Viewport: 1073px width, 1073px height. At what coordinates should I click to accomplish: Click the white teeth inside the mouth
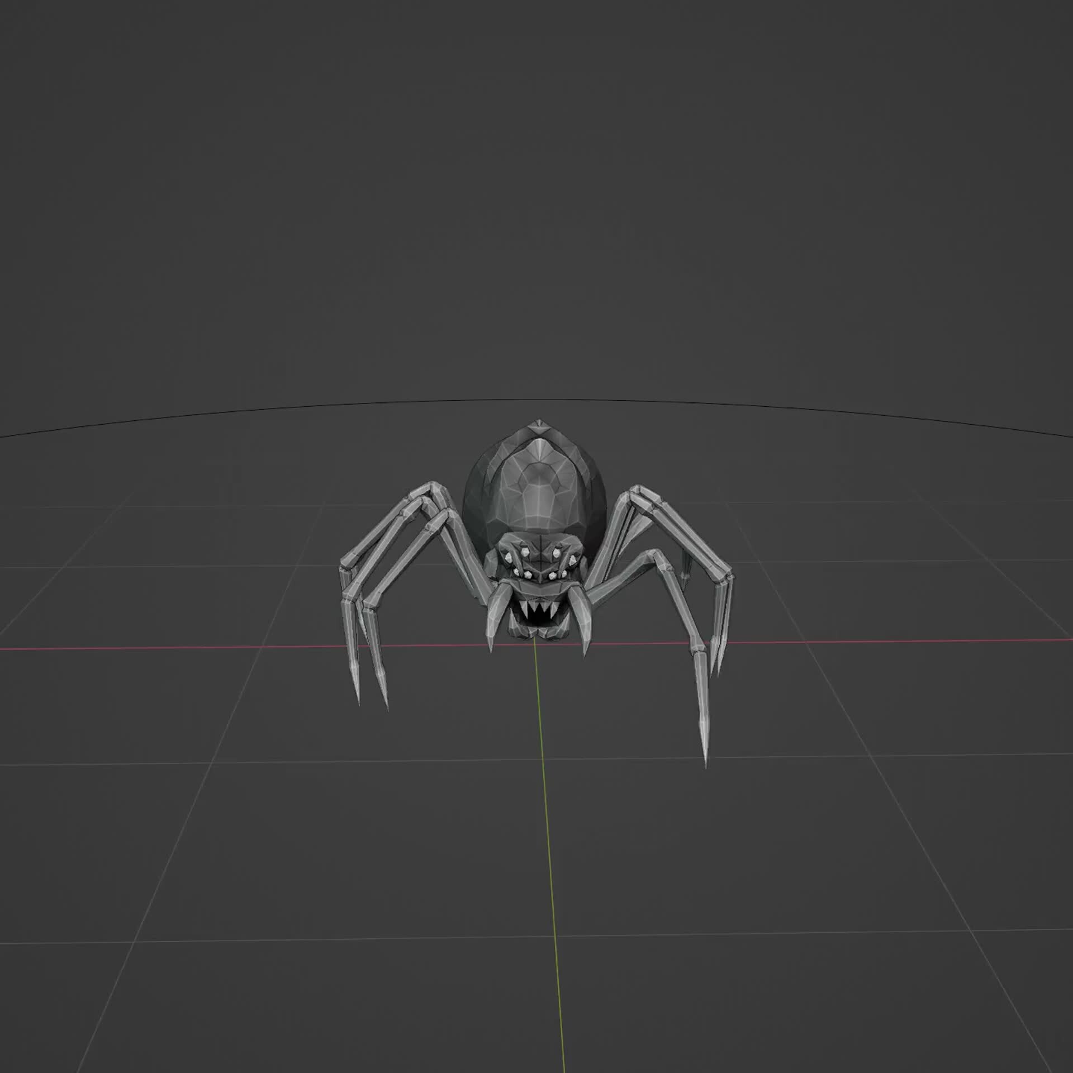pyautogui.click(x=538, y=609)
